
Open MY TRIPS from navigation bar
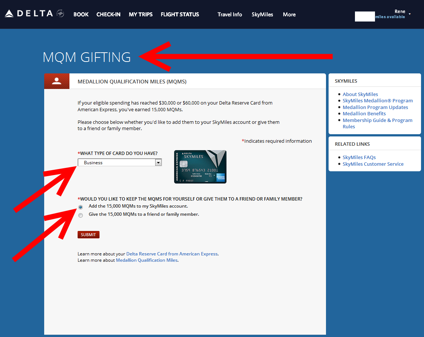point(141,14)
